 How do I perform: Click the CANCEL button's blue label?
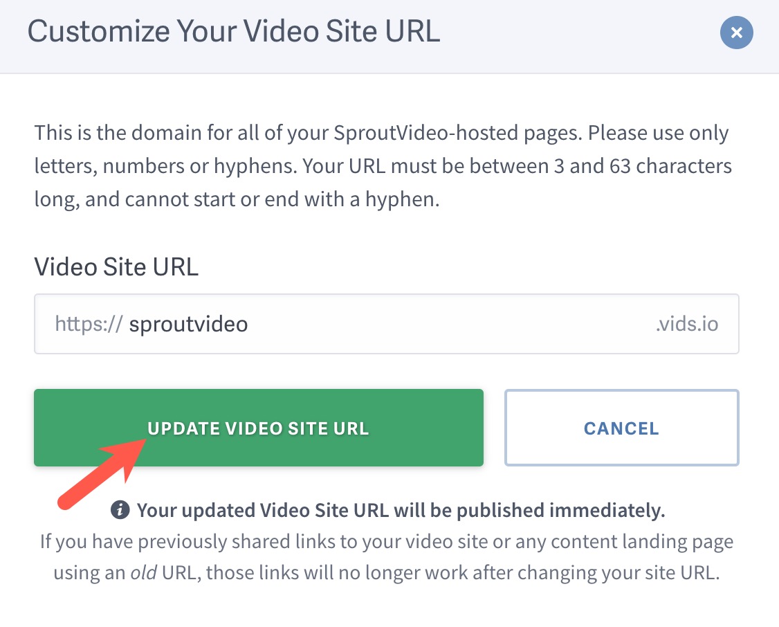click(x=621, y=428)
